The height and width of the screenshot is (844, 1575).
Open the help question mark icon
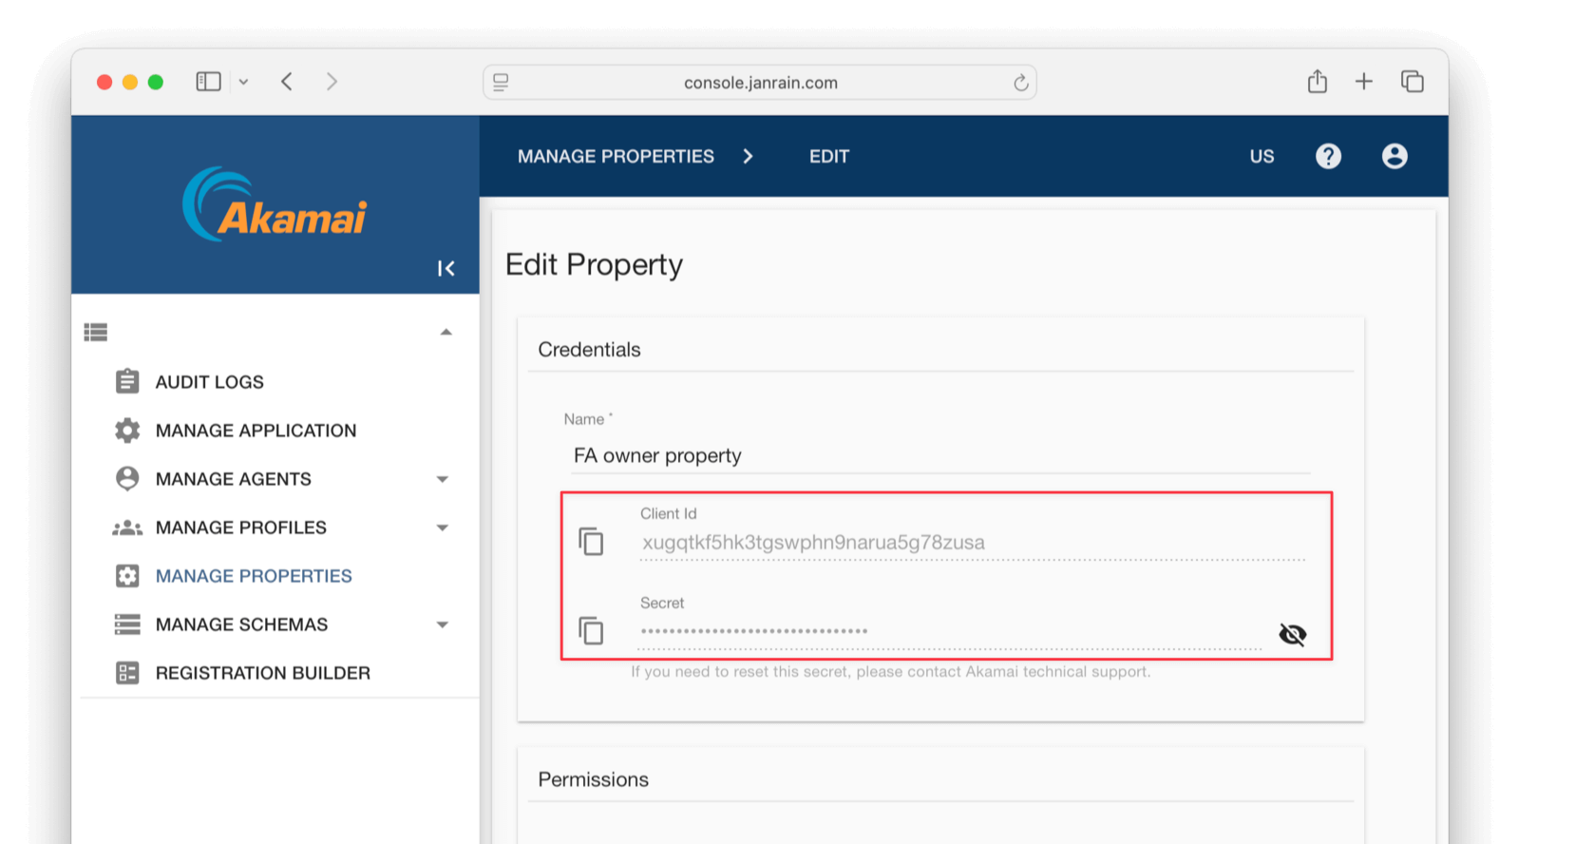(x=1328, y=156)
